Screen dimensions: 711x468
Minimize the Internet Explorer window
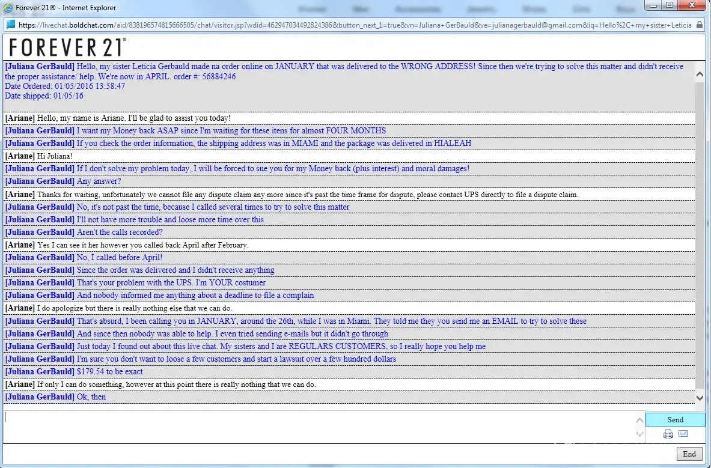point(655,5)
